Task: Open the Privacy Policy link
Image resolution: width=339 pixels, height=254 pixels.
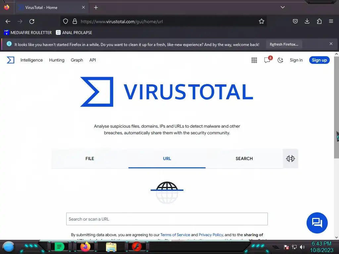Action: click(211, 235)
